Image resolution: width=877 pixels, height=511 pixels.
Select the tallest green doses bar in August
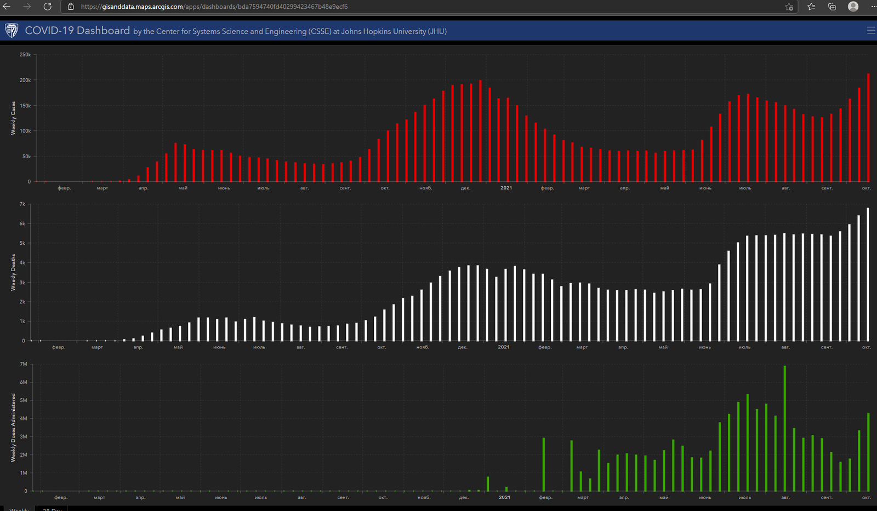pyautogui.click(x=785, y=428)
